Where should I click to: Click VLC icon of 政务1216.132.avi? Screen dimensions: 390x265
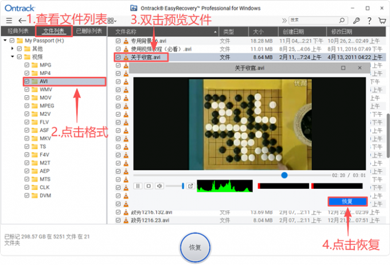pos(126,212)
